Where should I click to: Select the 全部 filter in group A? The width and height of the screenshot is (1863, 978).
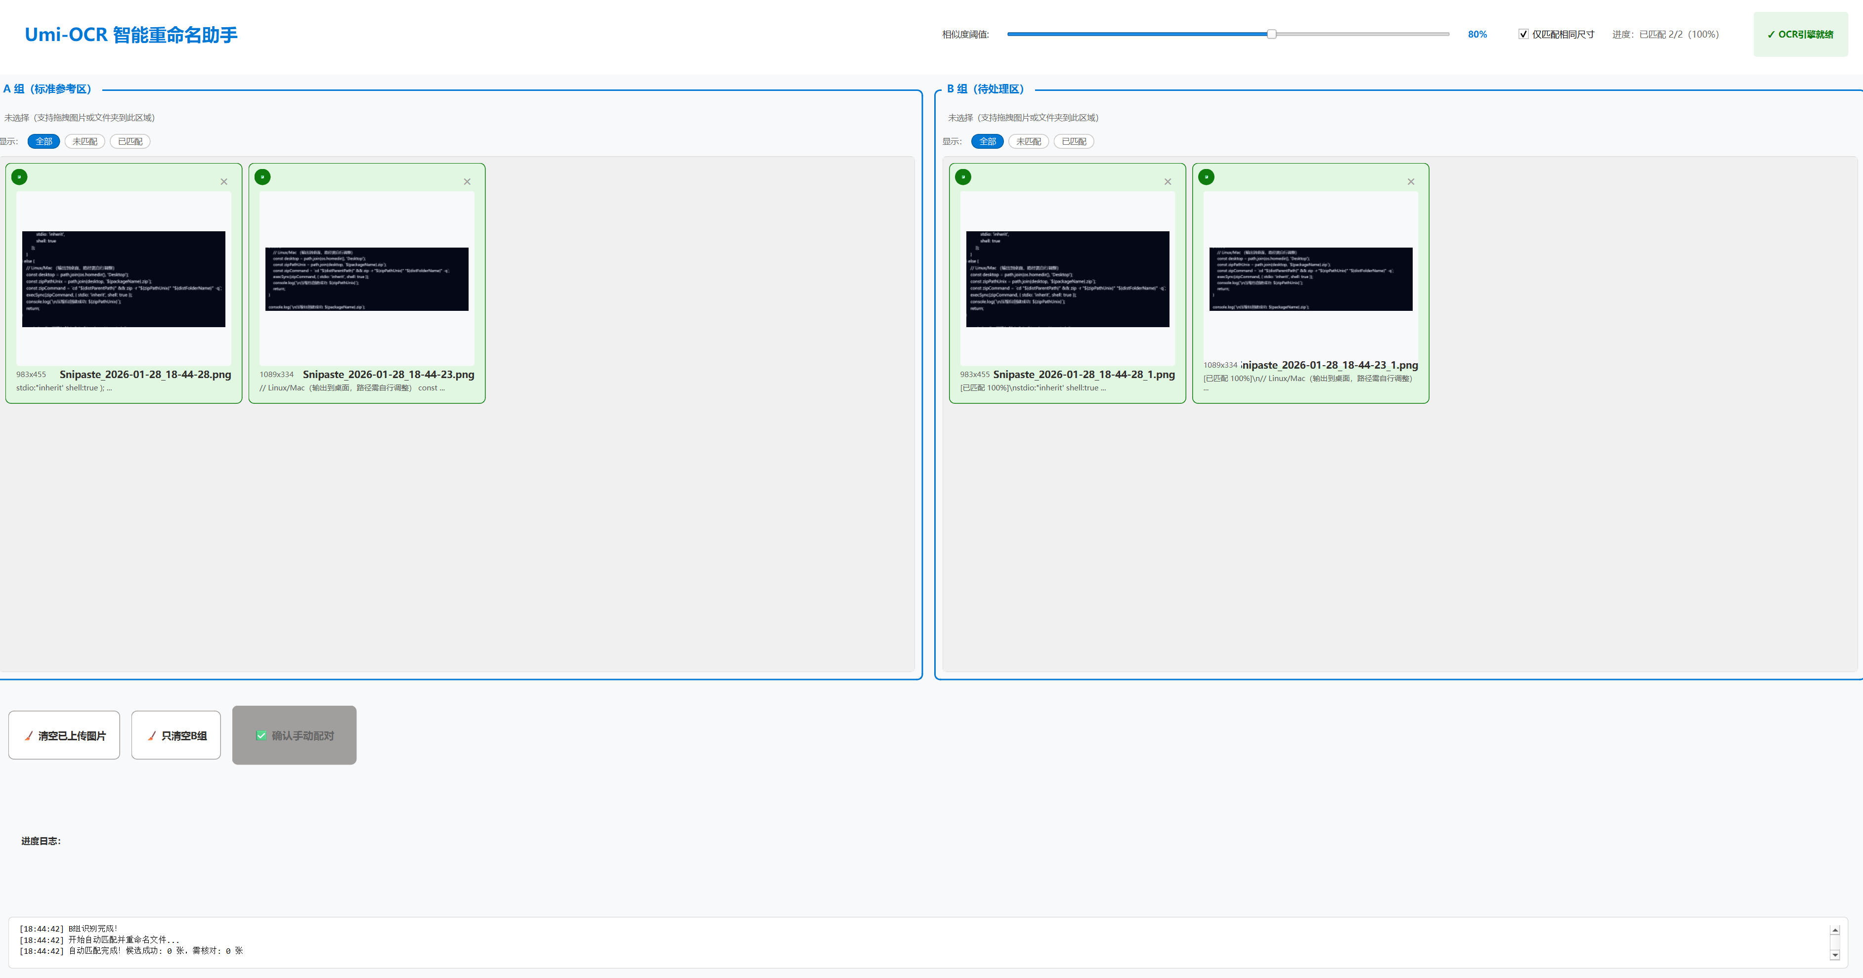(x=43, y=142)
